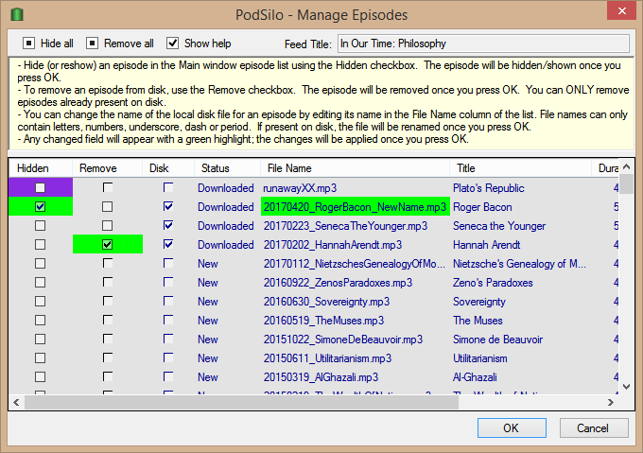Click horizontal scrollbar left arrow
The height and width of the screenshot is (453, 643).
[16, 402]
